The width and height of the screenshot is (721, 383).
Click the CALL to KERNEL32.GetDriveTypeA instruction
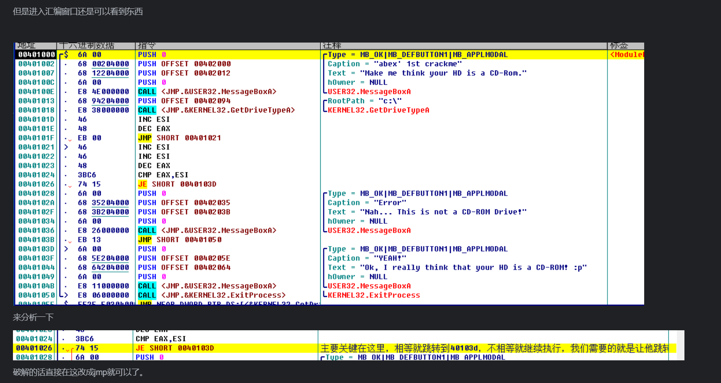click(x=217, y=110)
